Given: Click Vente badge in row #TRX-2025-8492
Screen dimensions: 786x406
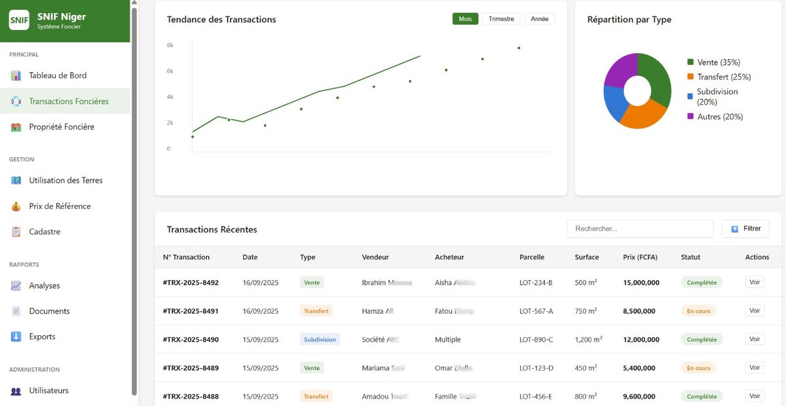Looking at the screenshot, I should click(x=312, y=283).
